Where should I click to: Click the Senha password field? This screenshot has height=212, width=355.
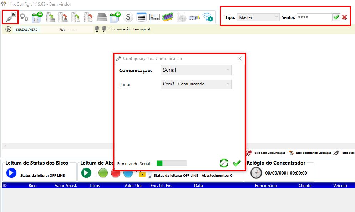pyautogui.click(x=314, y=17)
